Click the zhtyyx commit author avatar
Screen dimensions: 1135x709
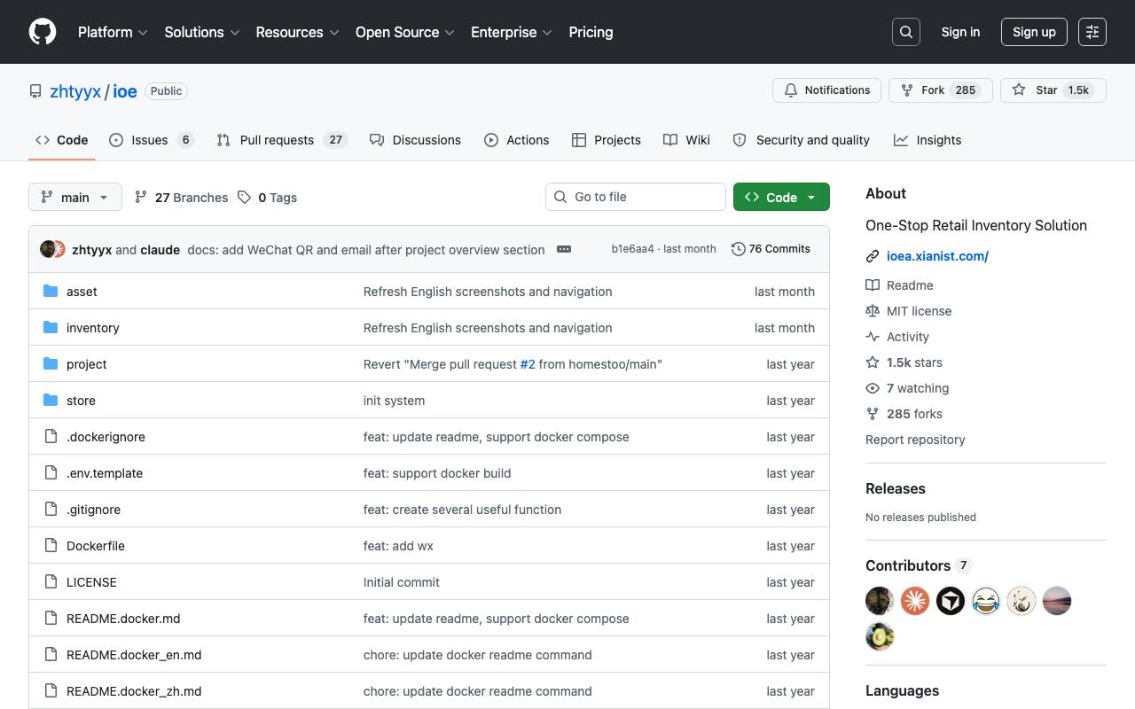point(48,249)
